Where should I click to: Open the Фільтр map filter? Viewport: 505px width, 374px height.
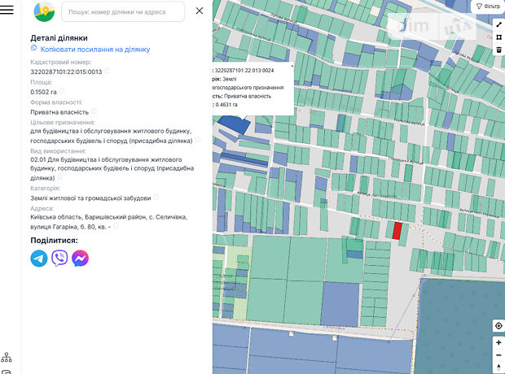(488, 7)
